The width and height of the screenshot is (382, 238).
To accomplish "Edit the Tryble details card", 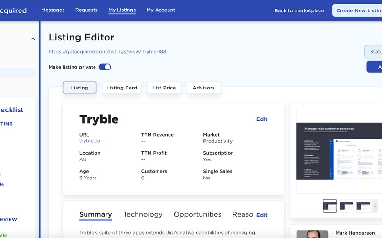I will click(x=262, y=119).
